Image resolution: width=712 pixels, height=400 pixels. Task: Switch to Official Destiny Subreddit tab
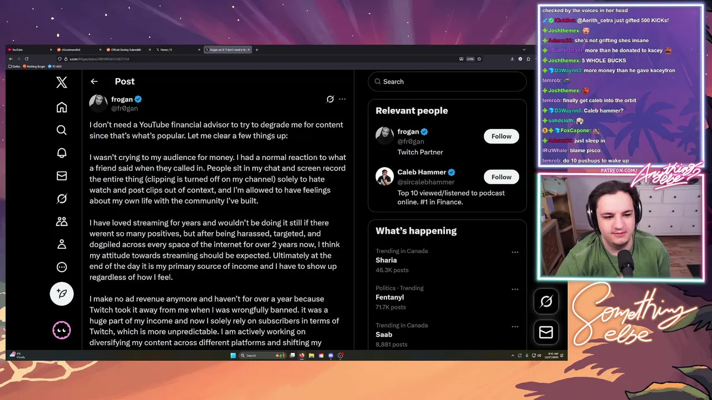129,49
